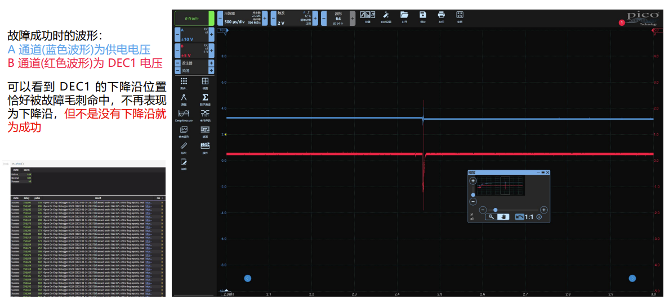Increase channel A ±10 V range with plus

click(211, 34)
